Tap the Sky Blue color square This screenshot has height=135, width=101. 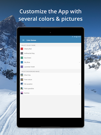pos(22,62)
